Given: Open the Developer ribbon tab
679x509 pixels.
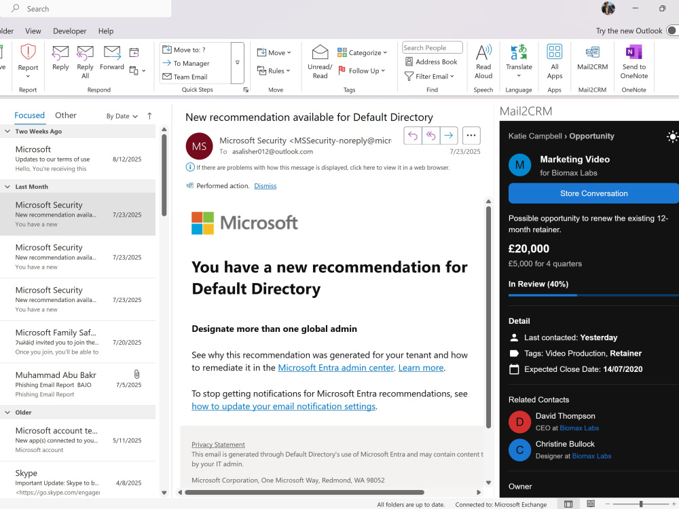Looking at the screenshot, I should pyautogui.click(x=70, y=31).
